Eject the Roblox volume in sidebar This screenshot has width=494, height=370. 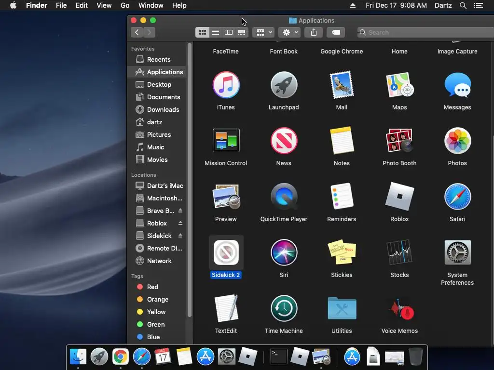180,223
